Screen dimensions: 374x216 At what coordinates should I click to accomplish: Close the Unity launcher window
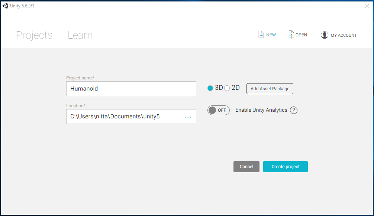pos(367,6)
